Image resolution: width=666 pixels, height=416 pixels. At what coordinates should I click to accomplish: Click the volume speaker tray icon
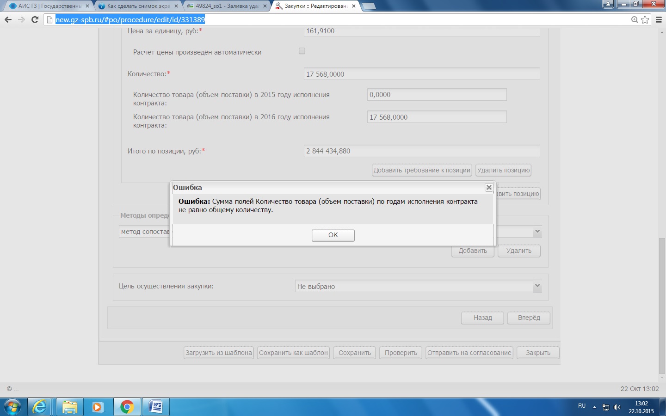pyautogui.click(x=617, y=407)
